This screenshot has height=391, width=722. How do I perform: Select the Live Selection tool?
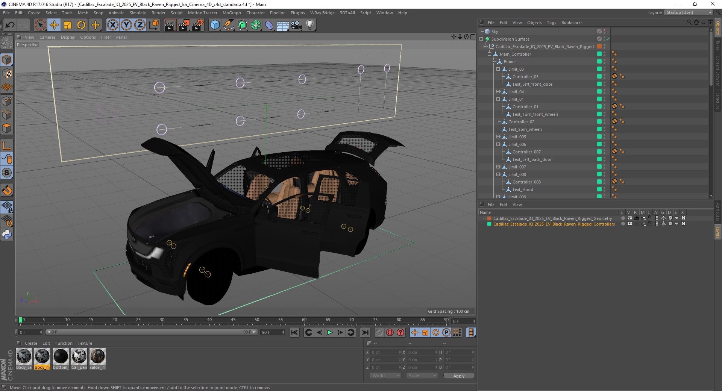40,25
